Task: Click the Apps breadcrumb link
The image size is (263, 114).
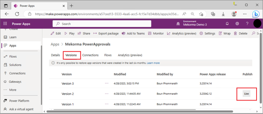Action: point(55,44)
